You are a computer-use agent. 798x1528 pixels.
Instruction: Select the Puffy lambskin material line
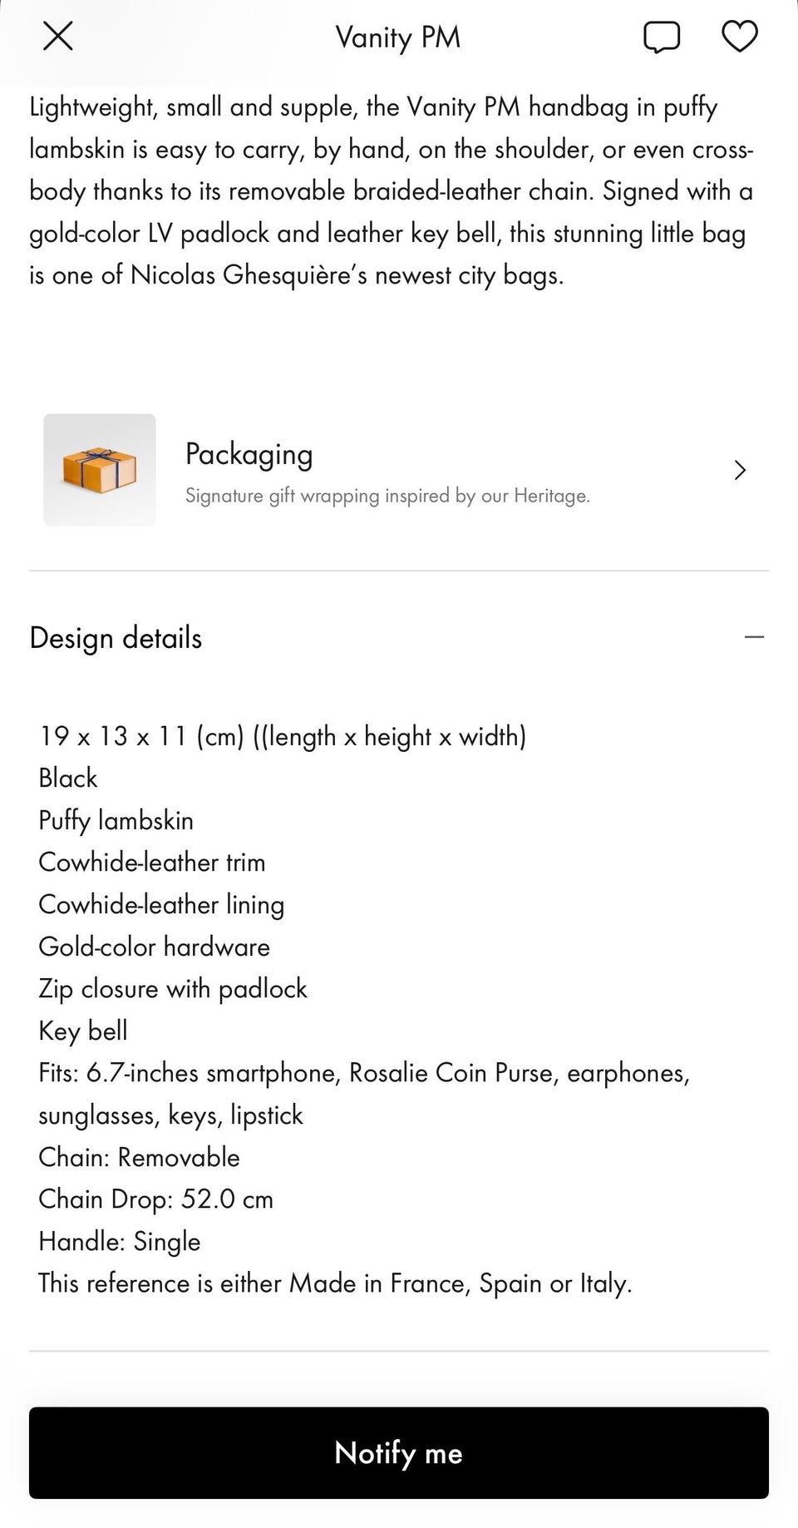tap(116, 821)
